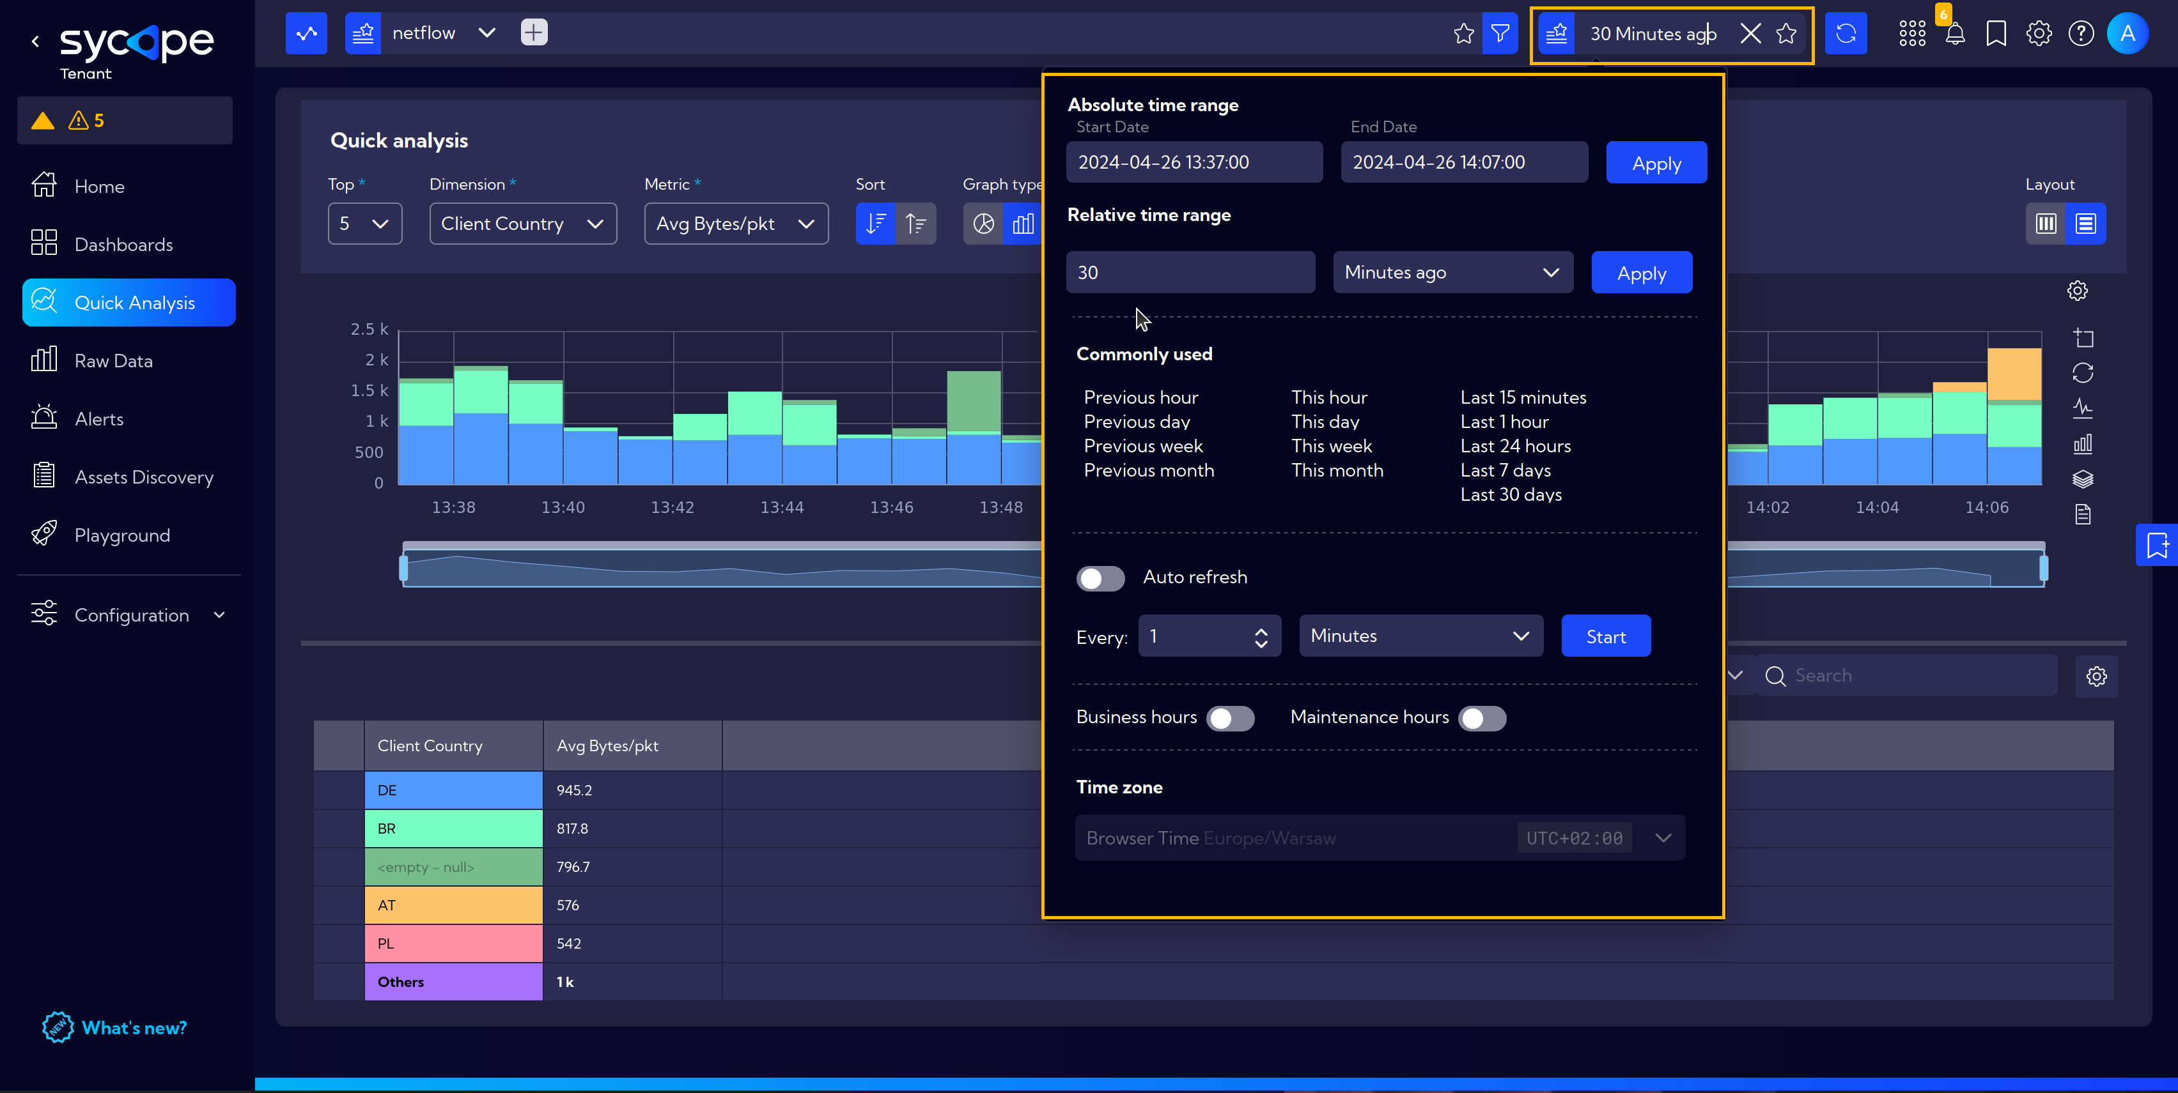Image resolution: width=2178 pixels, height=1093 pixels.
Task: Open bookmarks from the top bar
Action: 1996,34
